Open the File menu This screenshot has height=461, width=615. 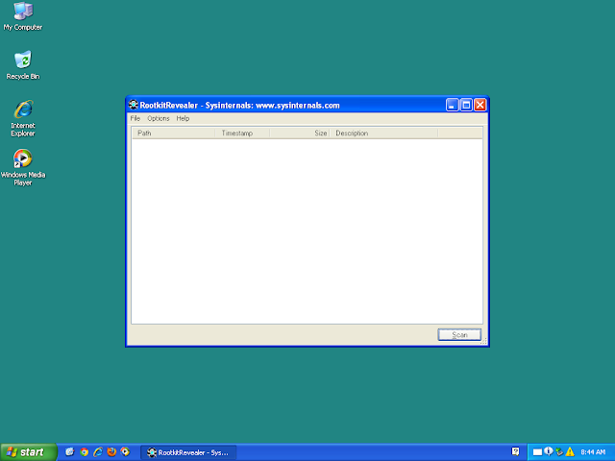click(x=135, y=118)
